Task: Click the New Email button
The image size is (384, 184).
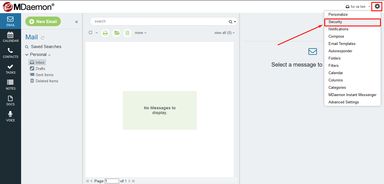Action: [43, 22]
